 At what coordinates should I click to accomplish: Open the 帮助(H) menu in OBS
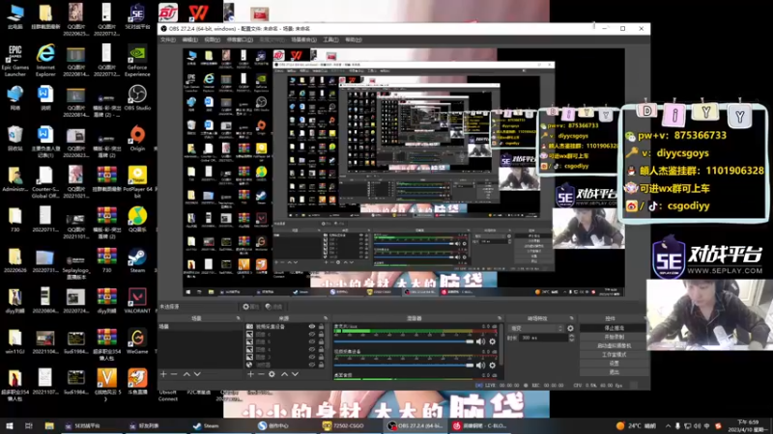353,40
